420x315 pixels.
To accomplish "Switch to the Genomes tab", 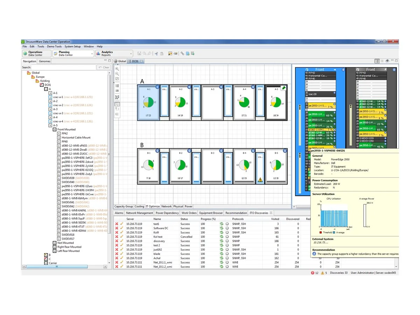I will [44, 61].
